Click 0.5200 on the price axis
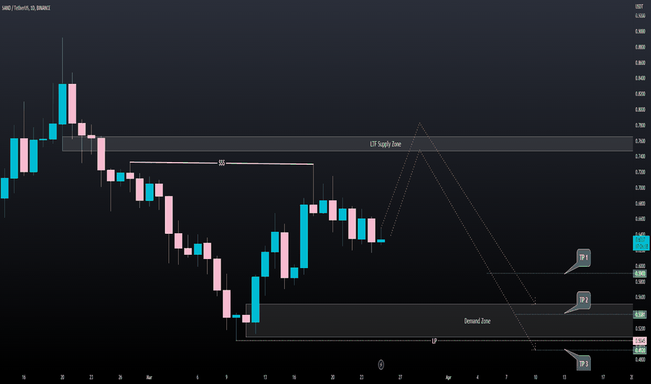 [640, 328]
